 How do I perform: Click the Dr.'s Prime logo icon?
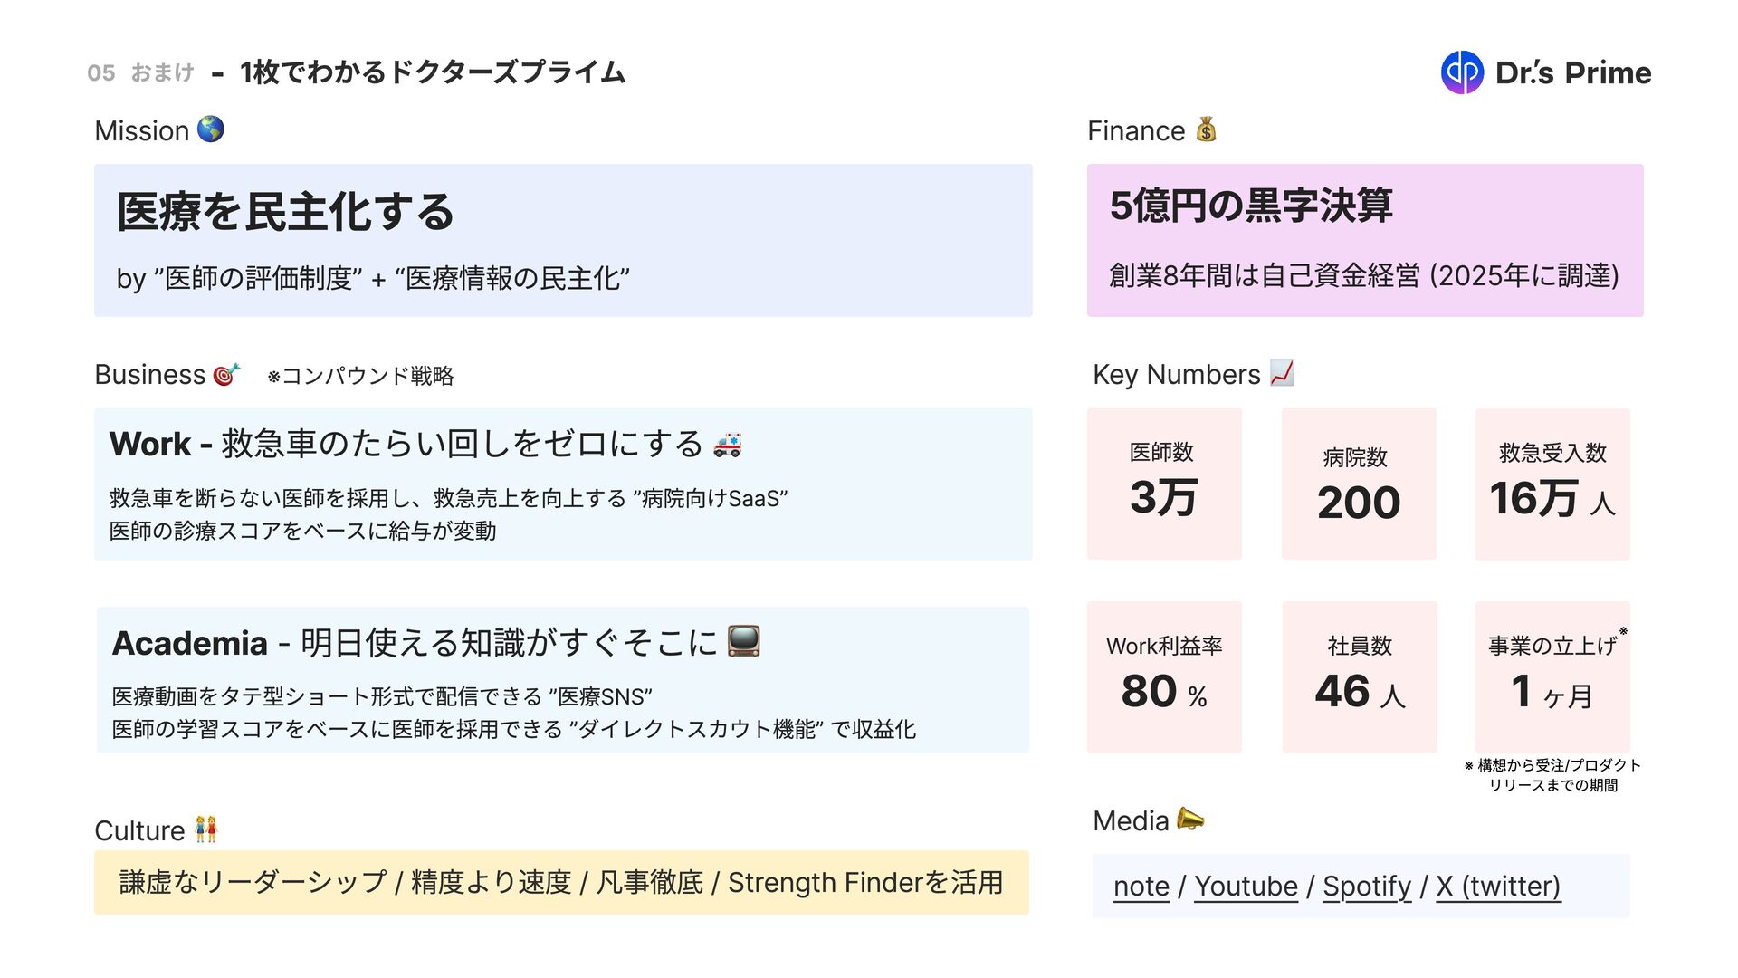click(1462, 72)
